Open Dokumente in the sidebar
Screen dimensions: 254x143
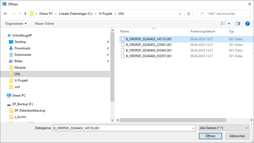pos(23,55)
